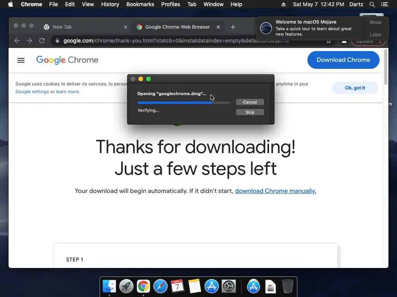
Task: Open the Help menu
Action: click(x=236, y=4)
